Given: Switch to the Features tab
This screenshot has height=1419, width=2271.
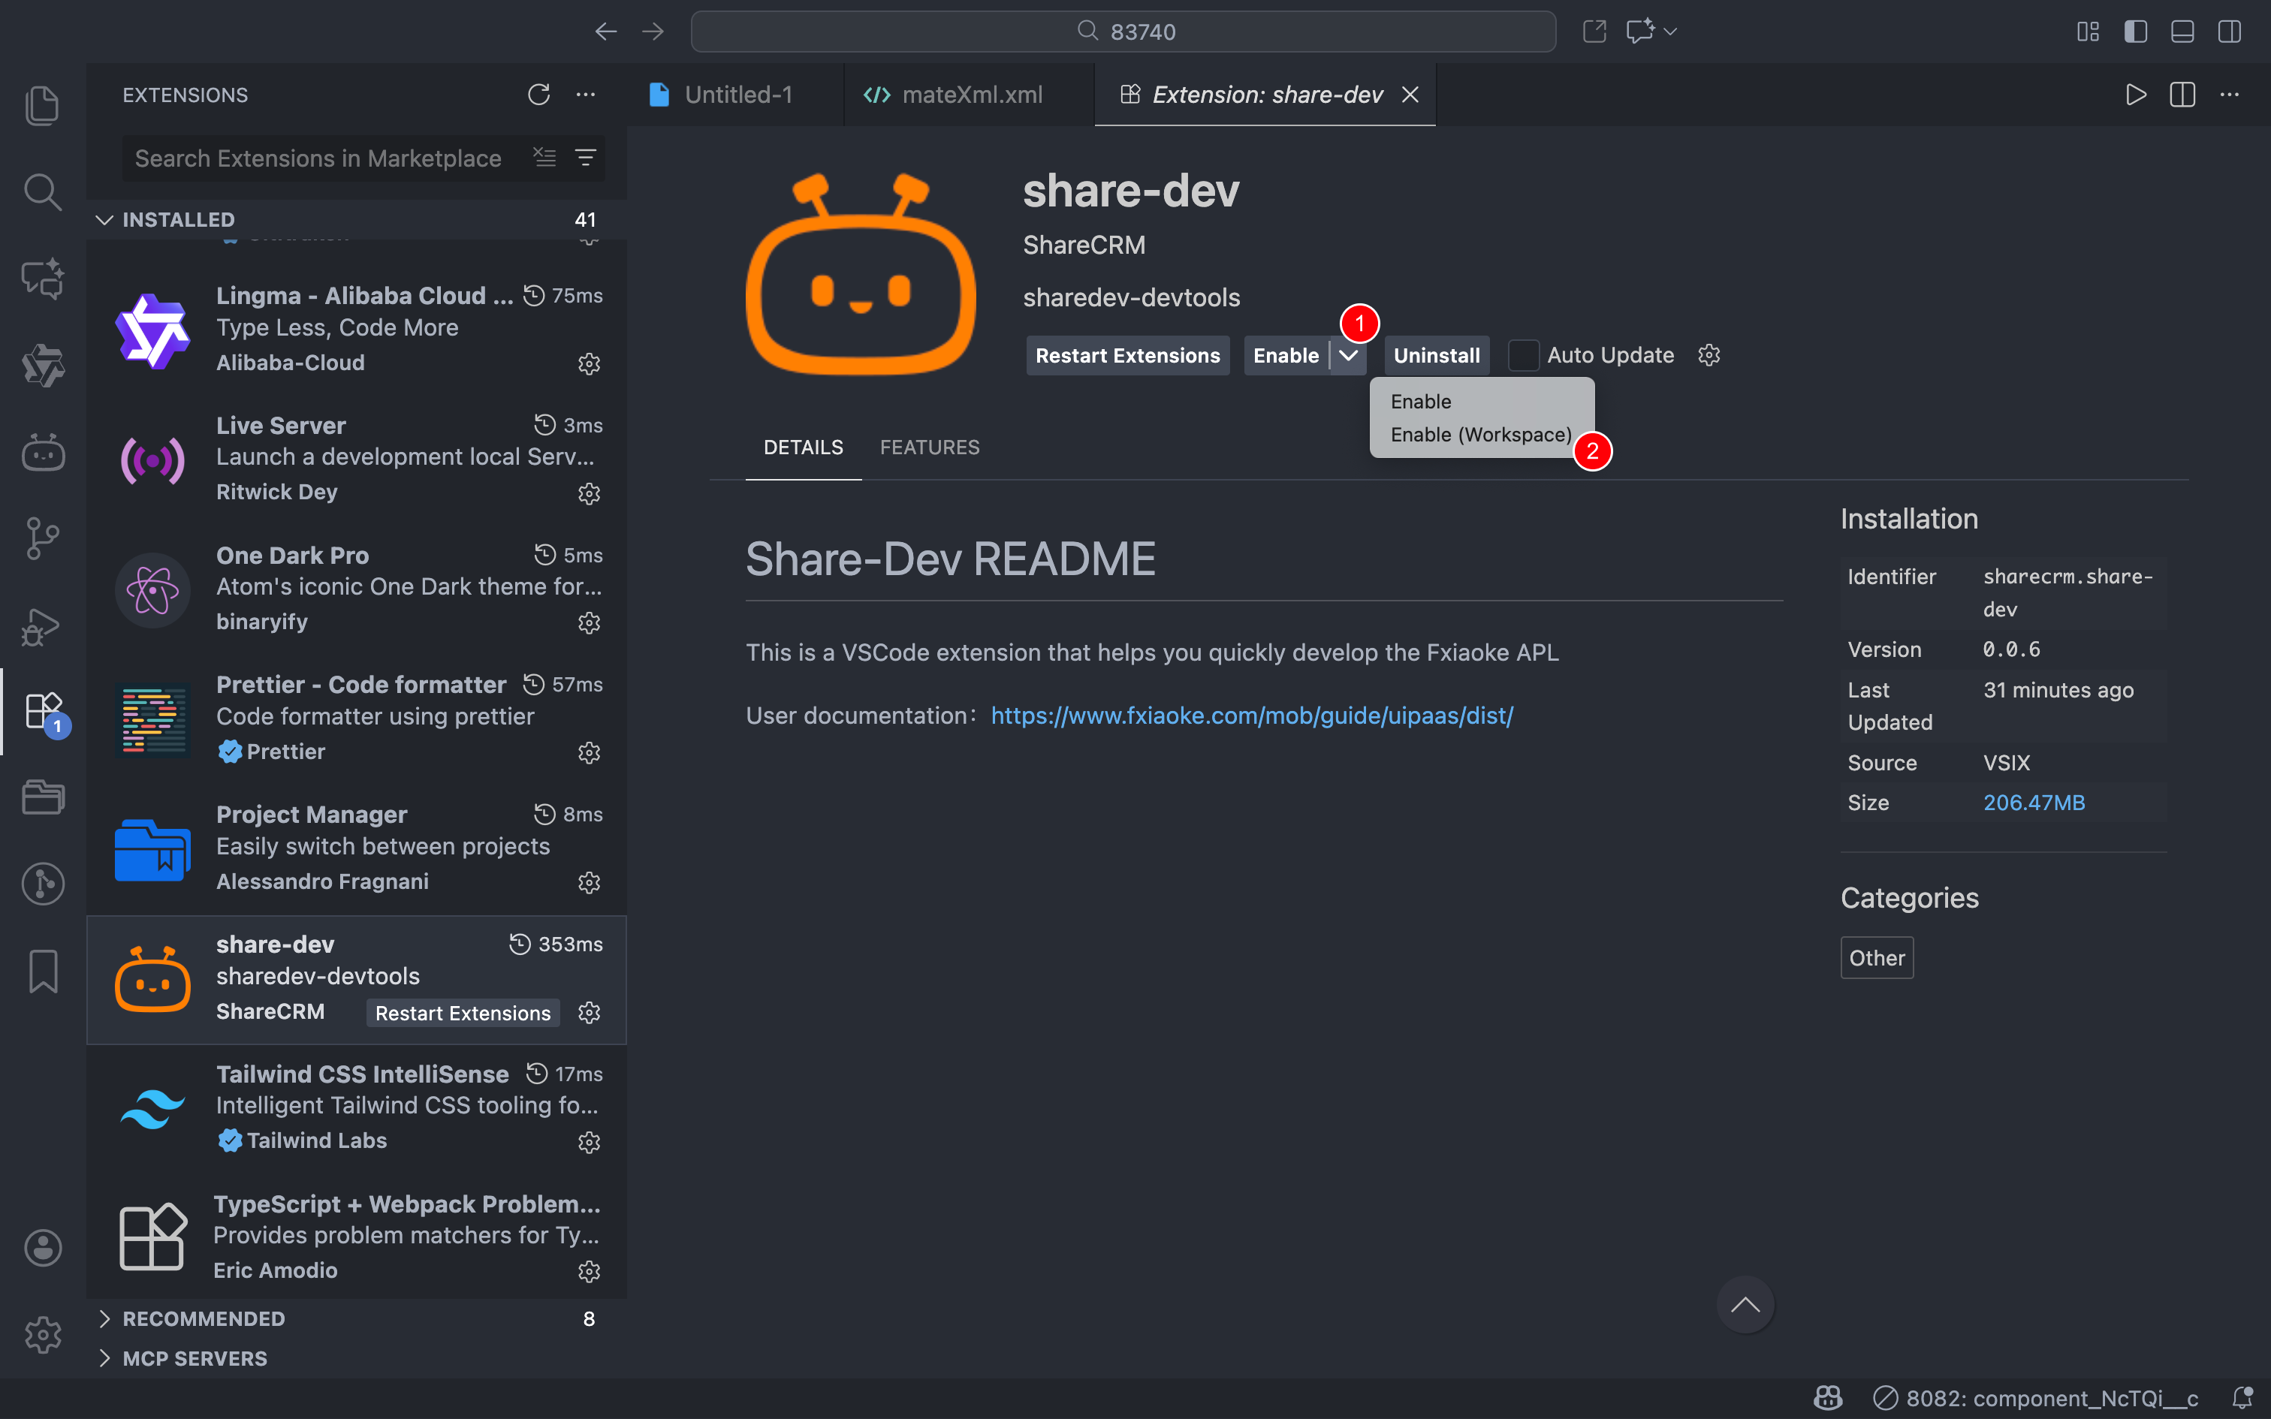Looking at the screenshot, I should click(929, 447).
